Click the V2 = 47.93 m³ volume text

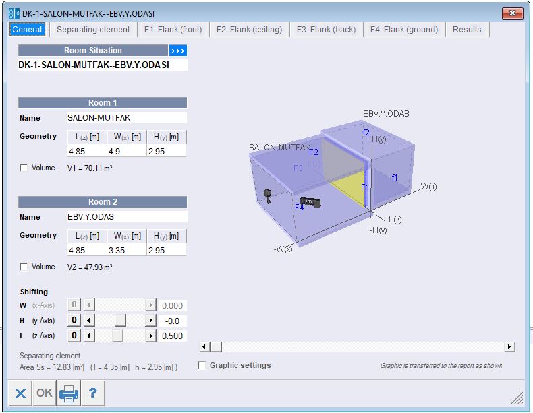pos(90,267)
